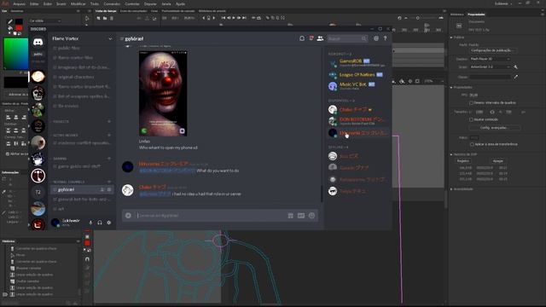Expand the Acessibilidade section
The image size is (546, 307).
pyautogui.click(x=451, y=189)
